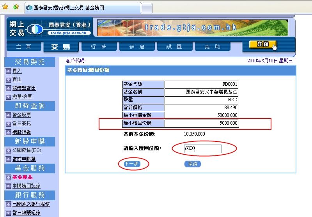This screenshot has height=217, width=312.
Task: Click the 取消 cancel button
Action: click(x=192, y=164)
